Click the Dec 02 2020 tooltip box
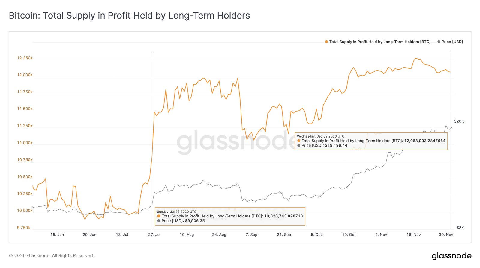This screenshot has width=480, height=268. 371,141
